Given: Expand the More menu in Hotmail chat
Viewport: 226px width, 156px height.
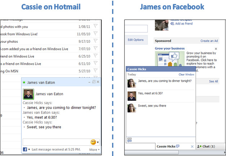Looking at the screenshot, I should click(94, 149).
